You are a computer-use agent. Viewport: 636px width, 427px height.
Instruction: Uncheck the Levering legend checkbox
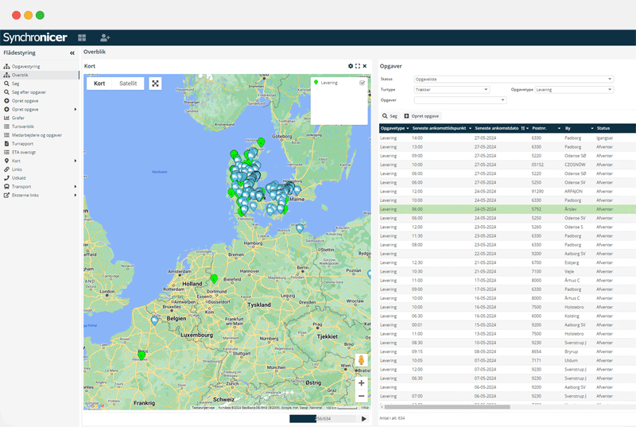363,83
